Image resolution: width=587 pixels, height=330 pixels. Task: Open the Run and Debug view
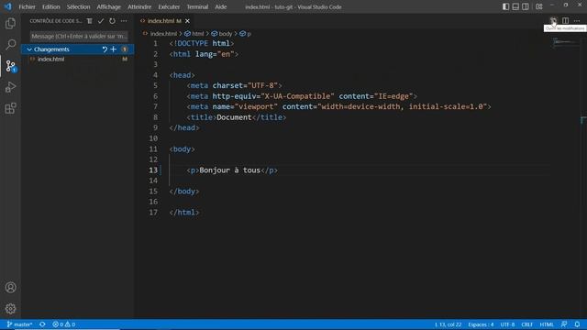click(10, 87)
